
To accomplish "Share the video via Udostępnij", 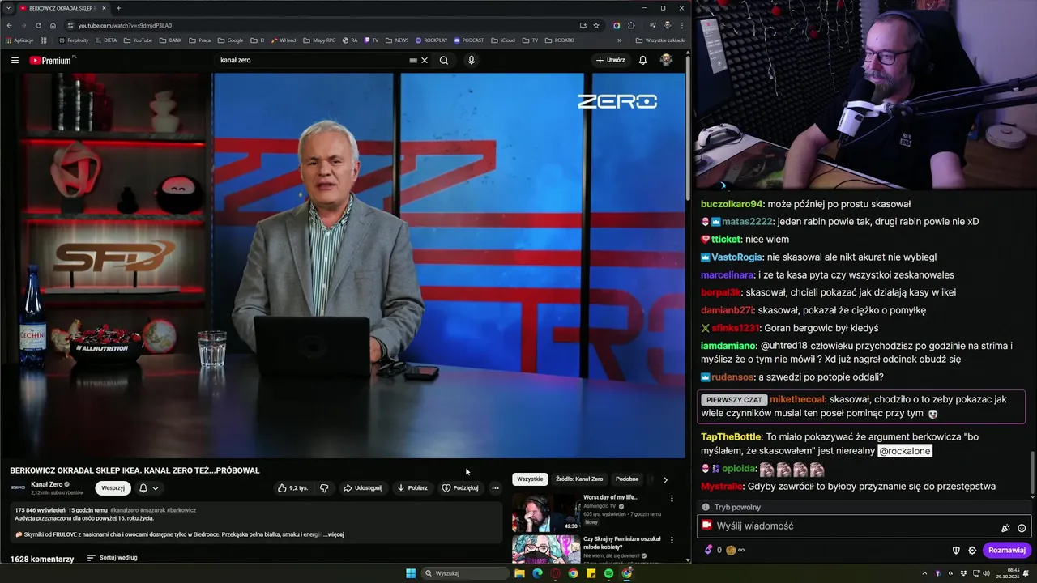I will [x=362, y=488].
